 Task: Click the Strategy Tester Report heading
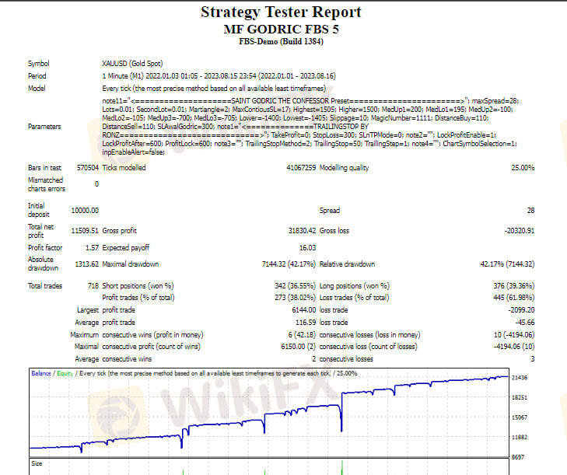281,12
